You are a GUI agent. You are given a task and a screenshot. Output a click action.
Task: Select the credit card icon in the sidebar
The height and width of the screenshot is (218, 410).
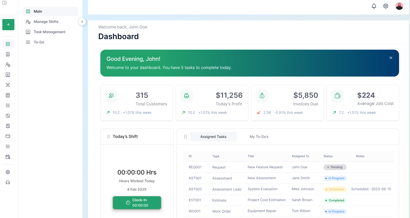point(8,136)
